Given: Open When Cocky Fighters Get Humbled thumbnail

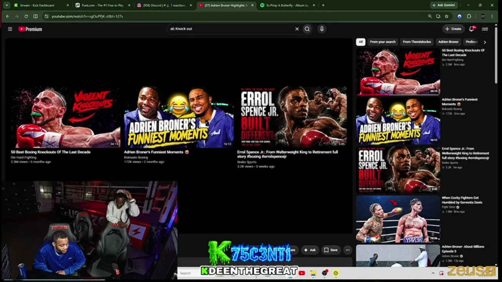Looking at the screenshot, I should 398,219.
